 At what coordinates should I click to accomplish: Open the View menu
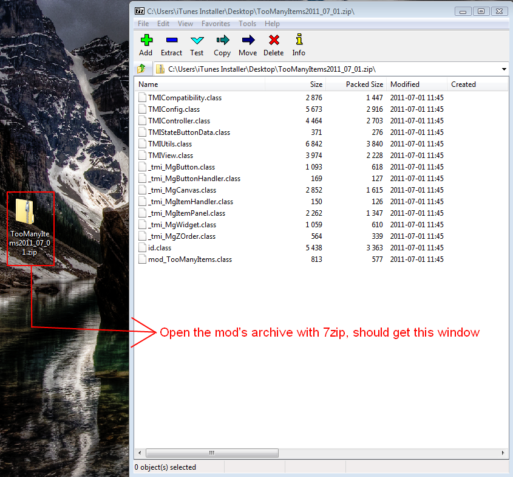[186, 24]
